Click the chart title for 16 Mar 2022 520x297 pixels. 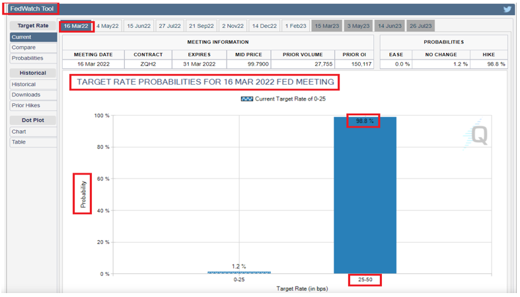click(x=205, y=82)
